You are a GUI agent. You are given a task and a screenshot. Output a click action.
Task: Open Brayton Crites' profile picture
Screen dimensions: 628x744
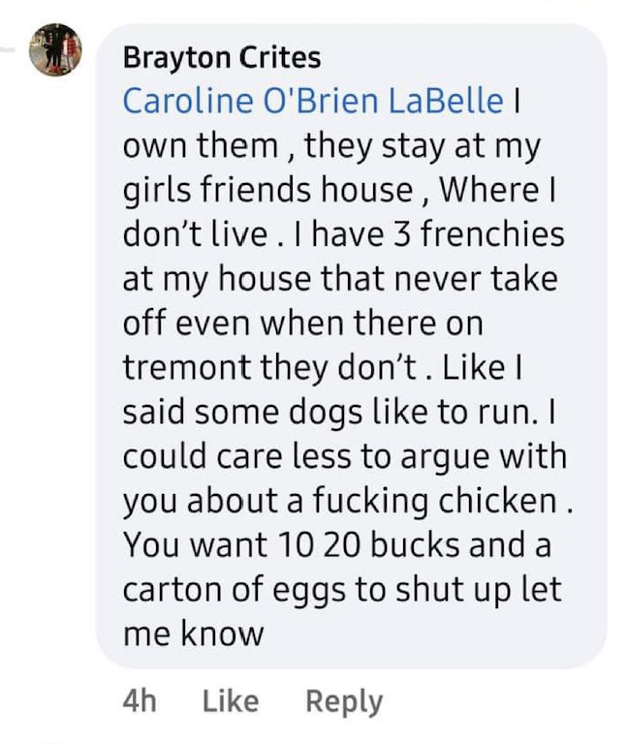[x=56, y=50]
